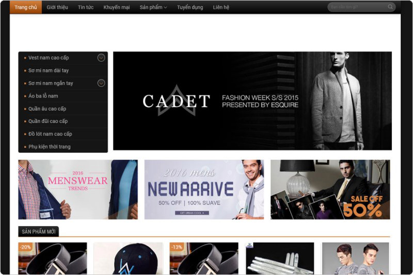The width and height of the screenshot is (413, 275).
Task: Click the search magnifier icon
Action: (390, 7)
